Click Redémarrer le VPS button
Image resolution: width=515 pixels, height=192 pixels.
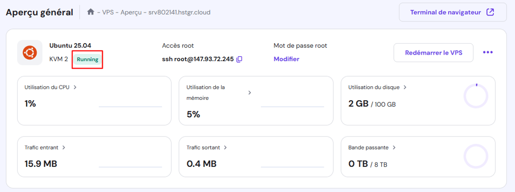pos(434,53)
